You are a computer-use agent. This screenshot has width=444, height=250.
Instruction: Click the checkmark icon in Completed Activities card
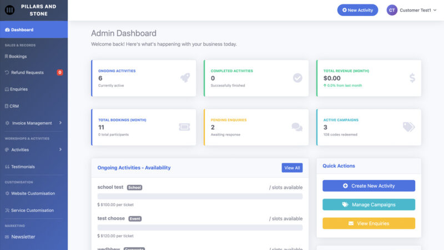click(x=297, y=78)
